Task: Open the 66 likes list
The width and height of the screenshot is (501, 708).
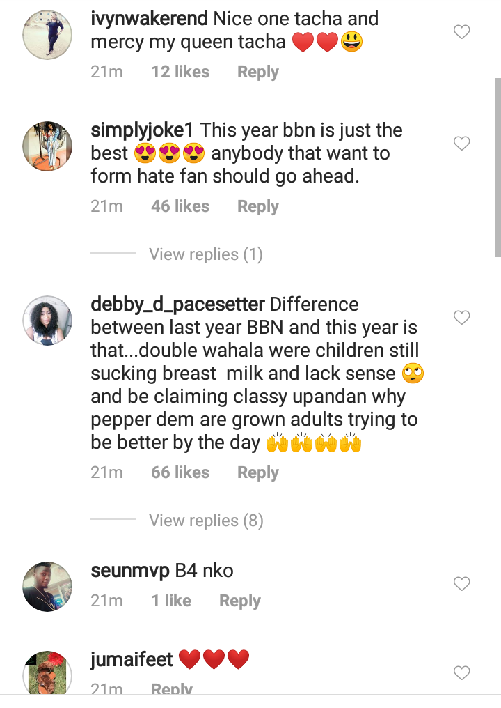Action: pyautogui.click(x=180, y=472)
